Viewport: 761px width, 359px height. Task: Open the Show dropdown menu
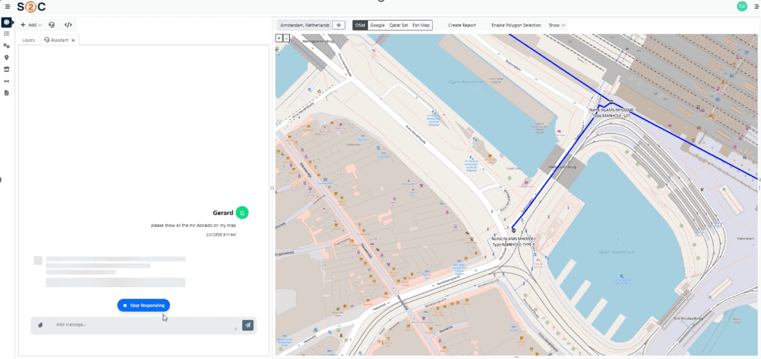click(x=556, y=25)
